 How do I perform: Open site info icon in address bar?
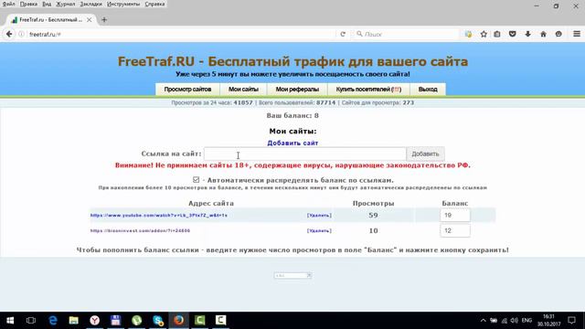point(22,34)
